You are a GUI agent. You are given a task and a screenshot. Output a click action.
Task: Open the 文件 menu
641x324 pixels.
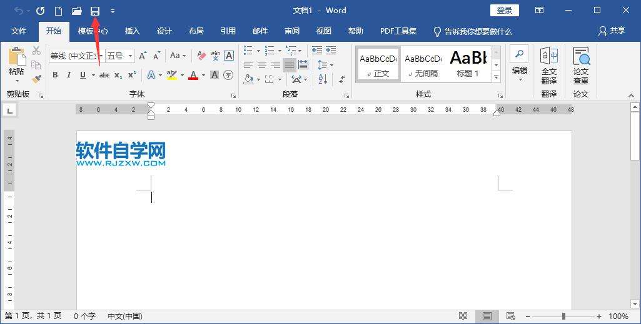coord(19,31)
